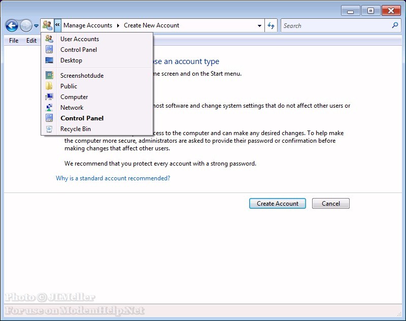Choose Computer in dropdown list
This screenshot has width=406, height=321.
coord(97,97)
